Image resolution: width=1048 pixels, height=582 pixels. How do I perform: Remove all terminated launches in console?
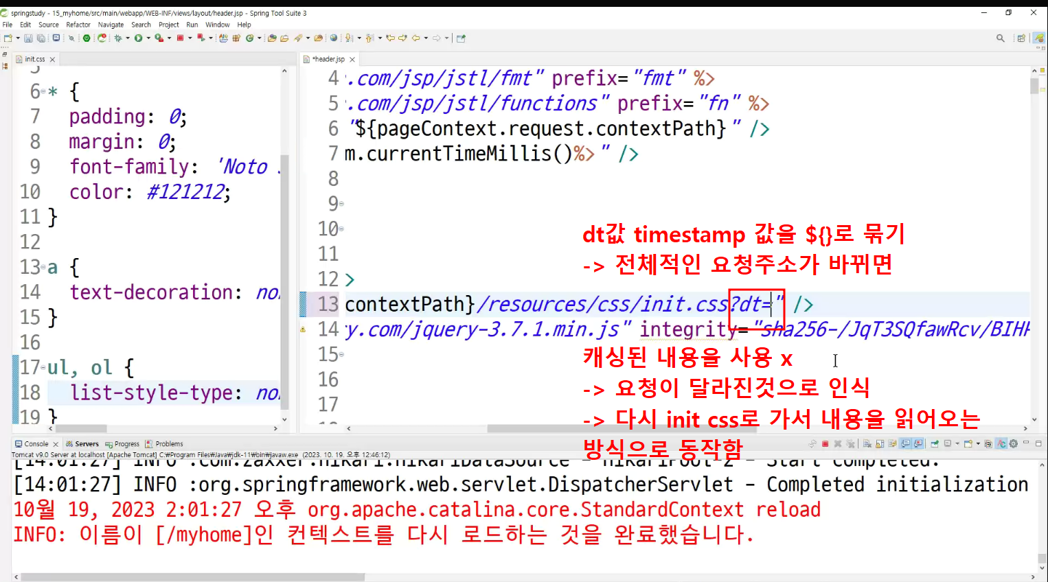point(850,444)
